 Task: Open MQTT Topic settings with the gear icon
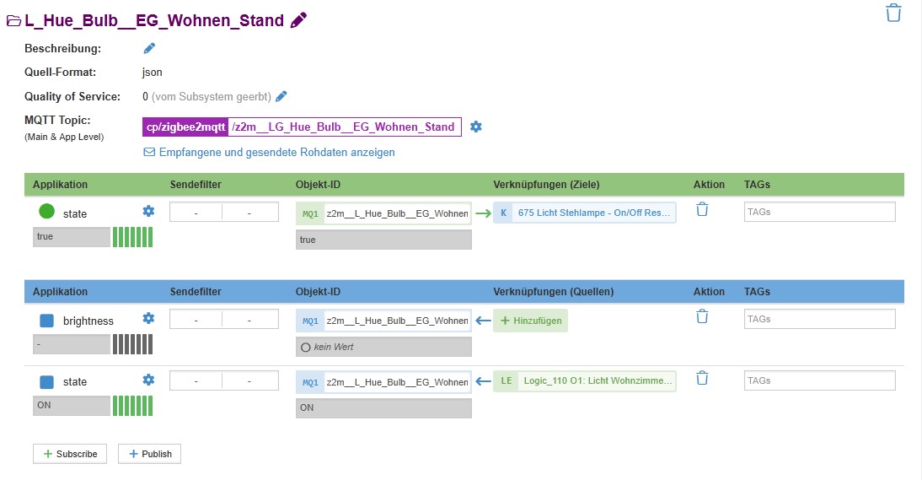(476, 127)
